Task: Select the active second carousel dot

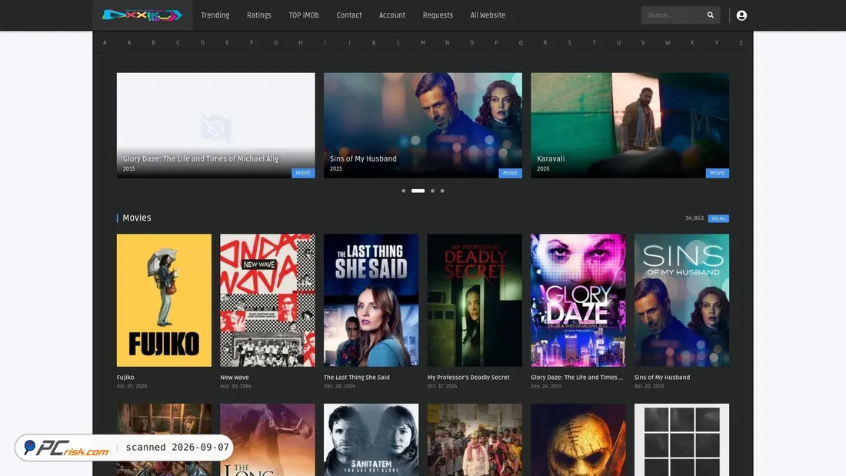Action: tap(418, 191)
